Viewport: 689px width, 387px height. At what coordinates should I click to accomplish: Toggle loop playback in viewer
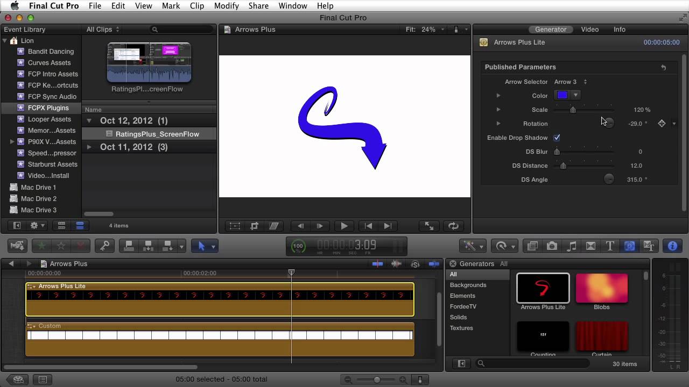tap(453, 226)
